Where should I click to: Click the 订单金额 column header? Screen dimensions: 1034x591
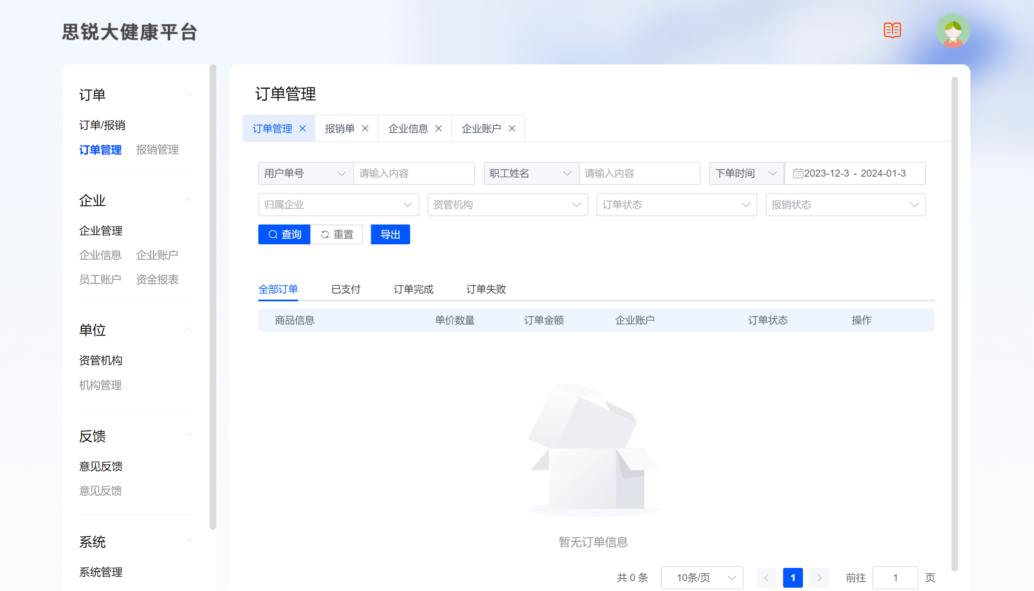pyautogui.click(x=544, y=320)
